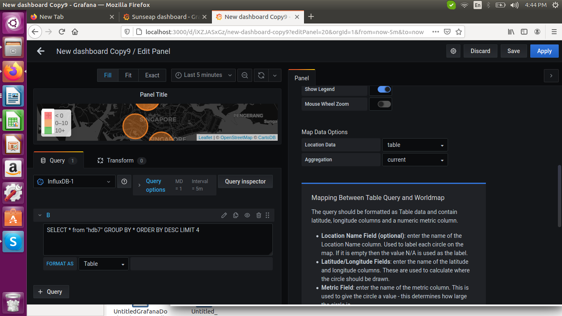Open panel settings via the gear icon
The width and height of the screenshot is (562, 316).
point(453,51)
